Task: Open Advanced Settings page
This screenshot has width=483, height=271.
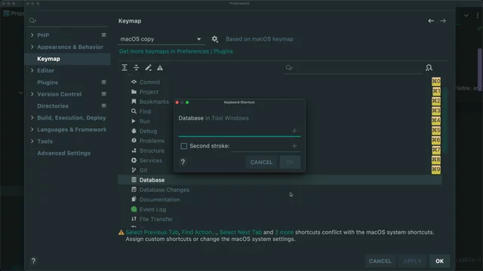Action: 63,153
